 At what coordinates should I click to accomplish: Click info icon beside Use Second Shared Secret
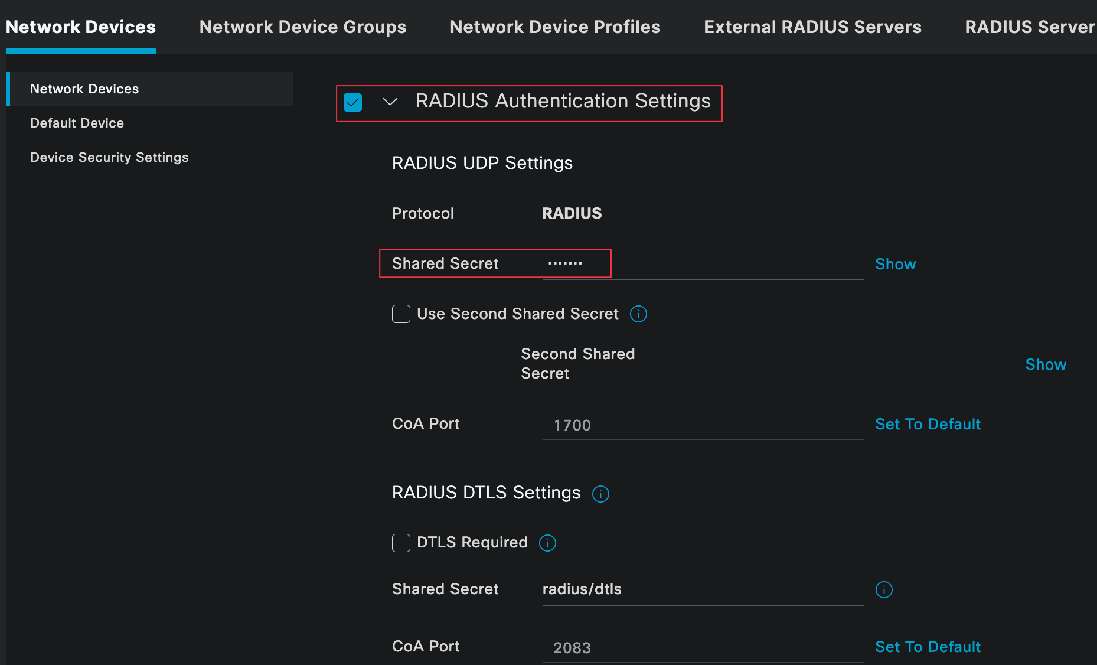click(638, 314)
